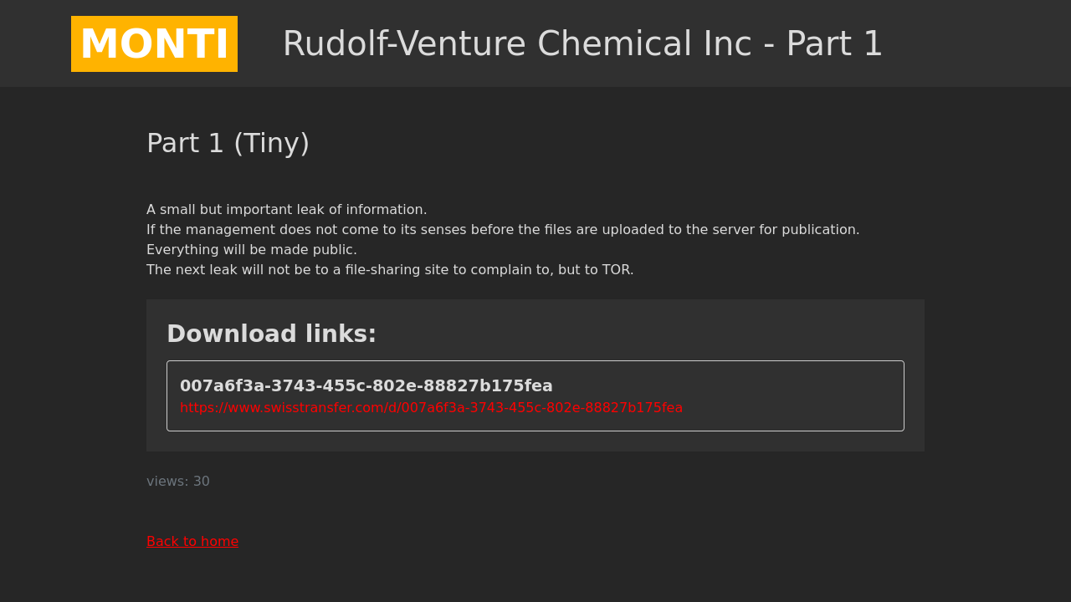Click the line starting The next leak will not

click(x=390, y=270)
